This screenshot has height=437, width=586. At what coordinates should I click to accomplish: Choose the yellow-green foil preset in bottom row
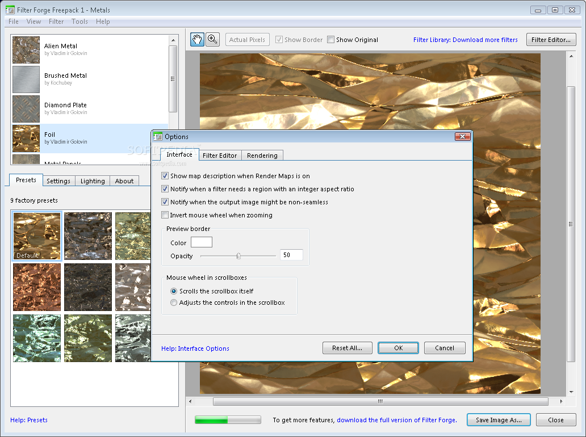[88, 338]
